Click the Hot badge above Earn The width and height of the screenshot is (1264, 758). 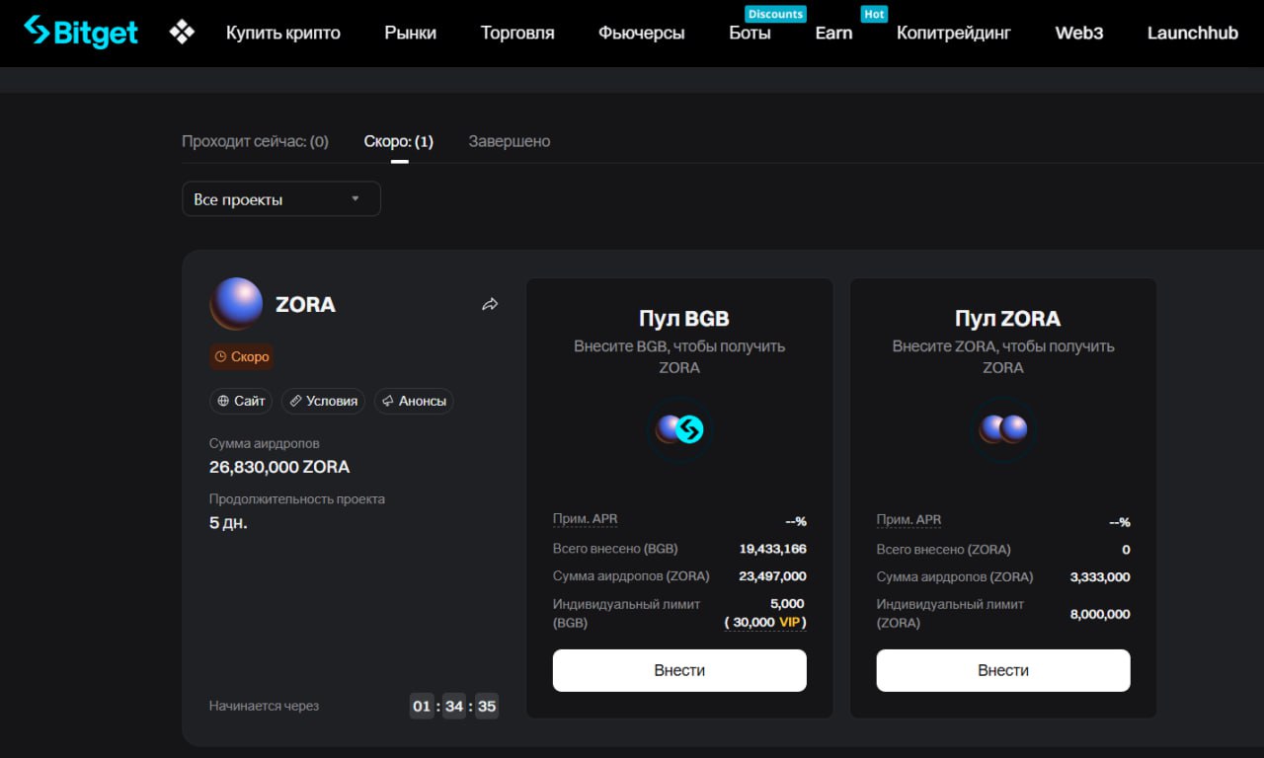tap(874, 14)
